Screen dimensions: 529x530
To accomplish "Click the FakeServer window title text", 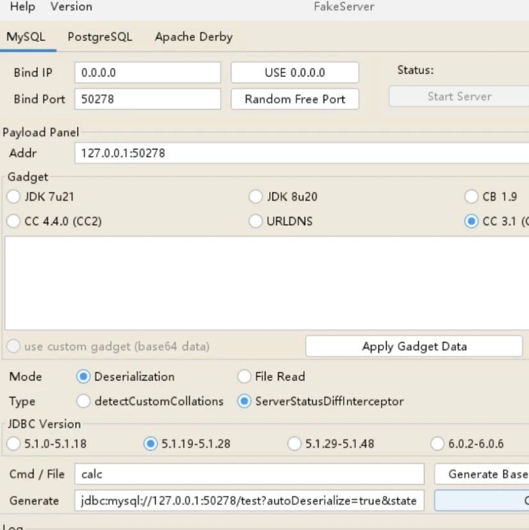I will (x=344, y=7).
